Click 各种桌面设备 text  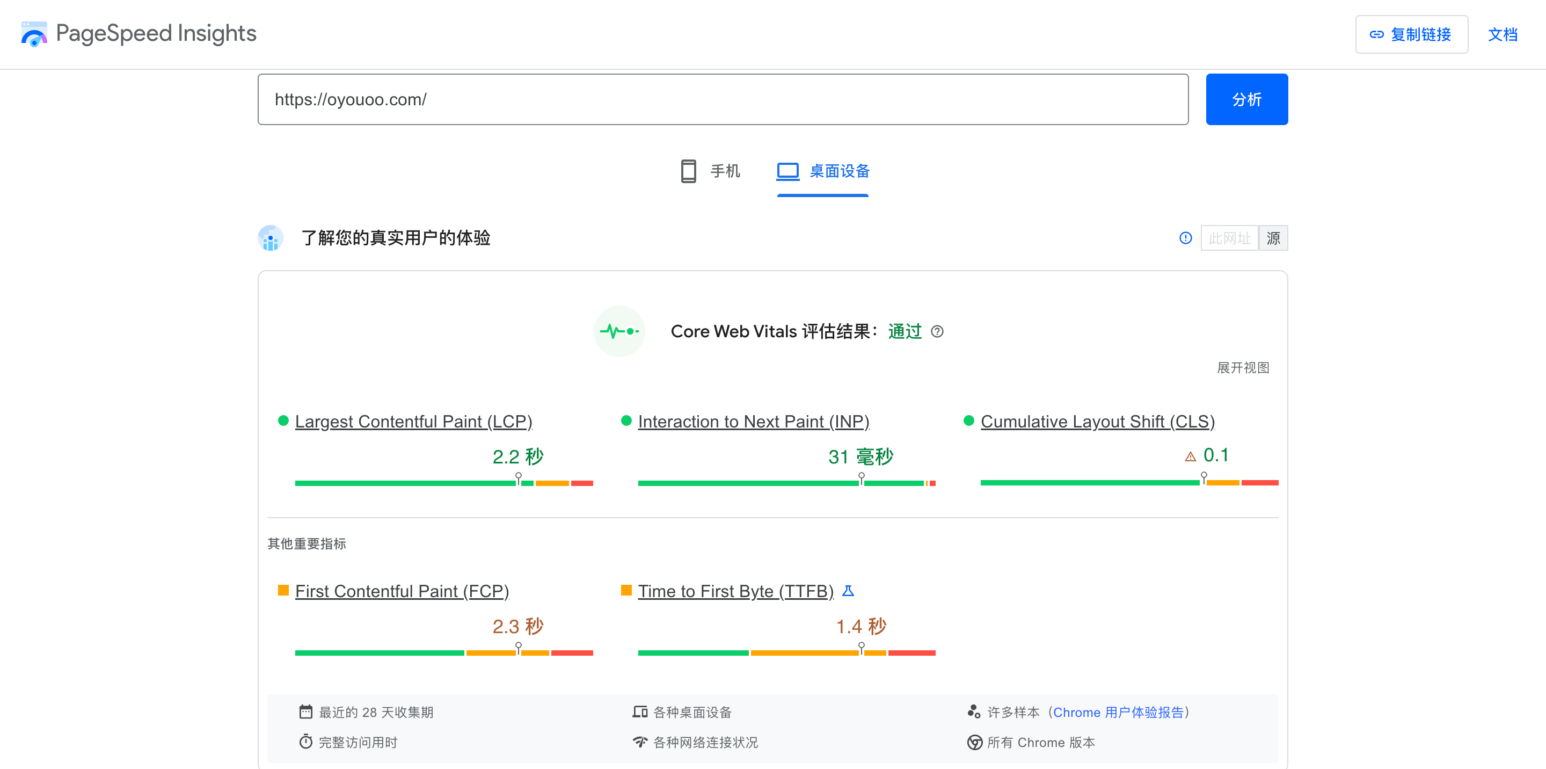click(x=692, y=713)
